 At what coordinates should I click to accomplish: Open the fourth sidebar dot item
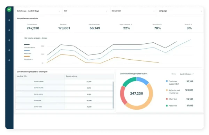click(9, 50)
